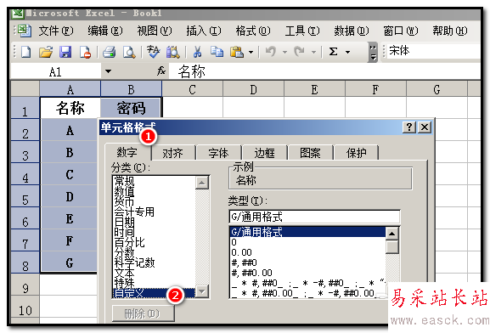Open the 编辑(E) menu

tap(105, 31)
